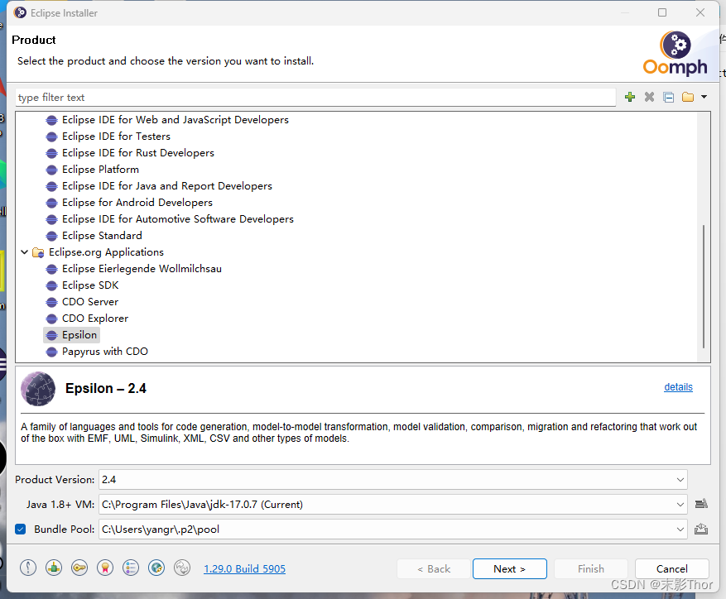Toggle the Bundle Pool checkbox
Screen dimensions: 726x599
click(21, 529)
